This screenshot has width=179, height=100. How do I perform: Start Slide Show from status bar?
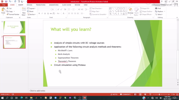click(x=150, y=94)
